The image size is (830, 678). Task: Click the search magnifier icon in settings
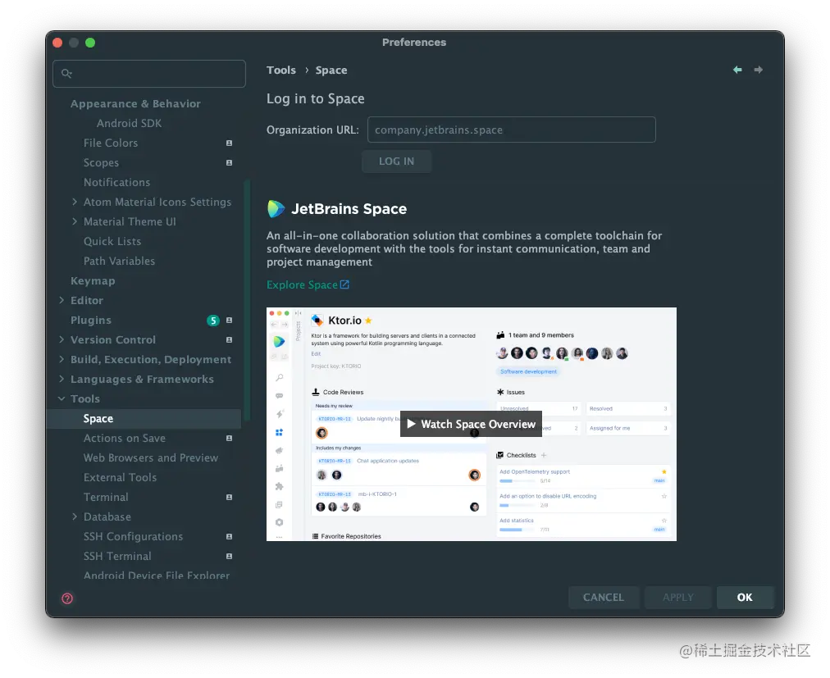coord(66,74)
